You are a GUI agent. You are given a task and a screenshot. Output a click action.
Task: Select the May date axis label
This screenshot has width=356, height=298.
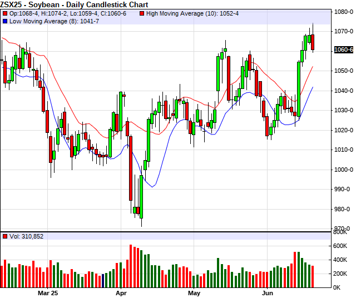pos(194,292)
